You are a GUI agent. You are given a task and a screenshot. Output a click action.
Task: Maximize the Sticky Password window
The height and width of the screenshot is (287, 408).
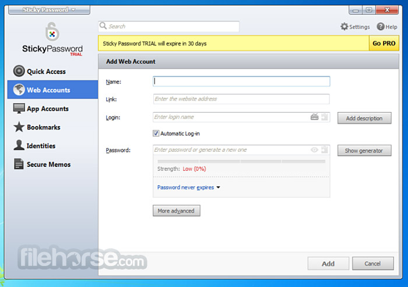pyautogui.click(x=369, y=10)
